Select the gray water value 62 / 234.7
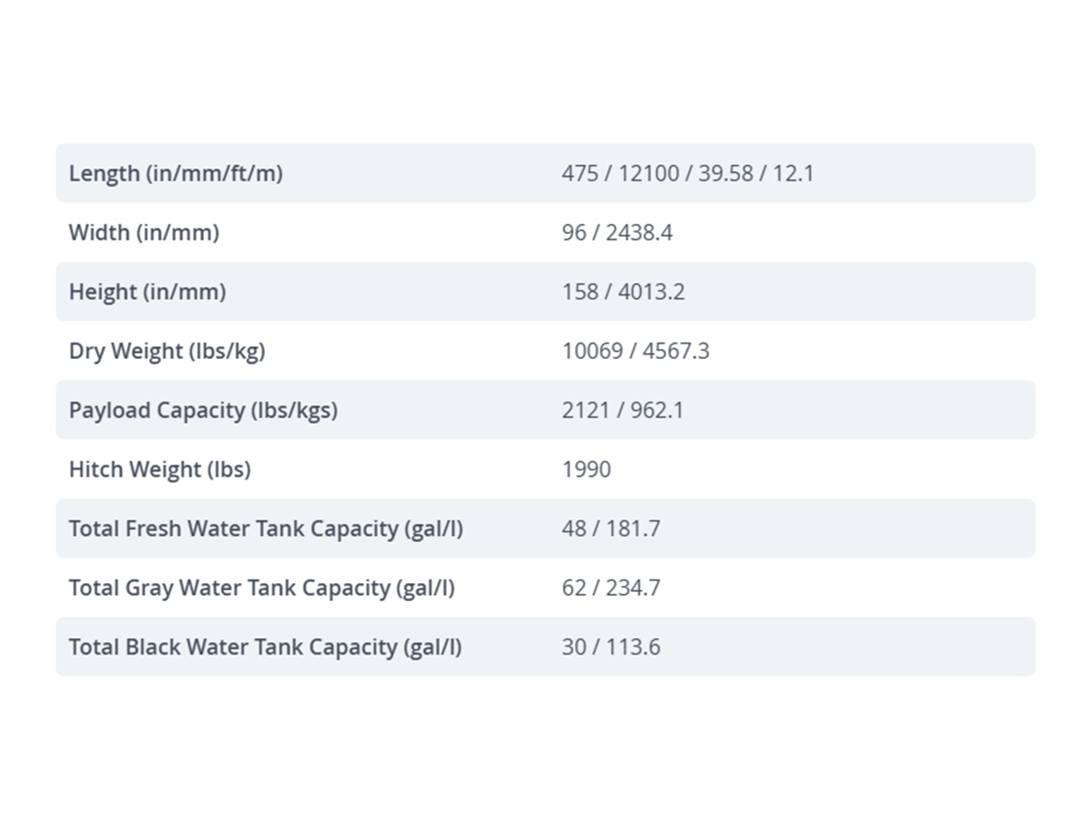The width and height of the screenshot is (1088, 816). (611, 588)
